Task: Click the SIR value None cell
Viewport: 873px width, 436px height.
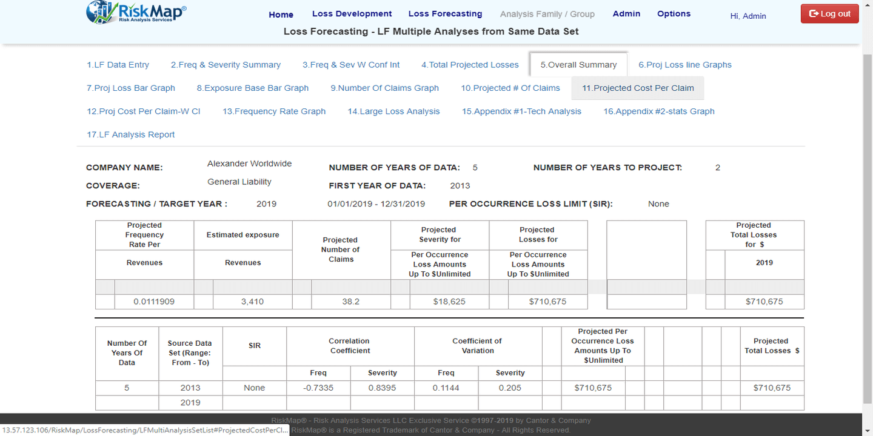Action: [x=255, y=388]
